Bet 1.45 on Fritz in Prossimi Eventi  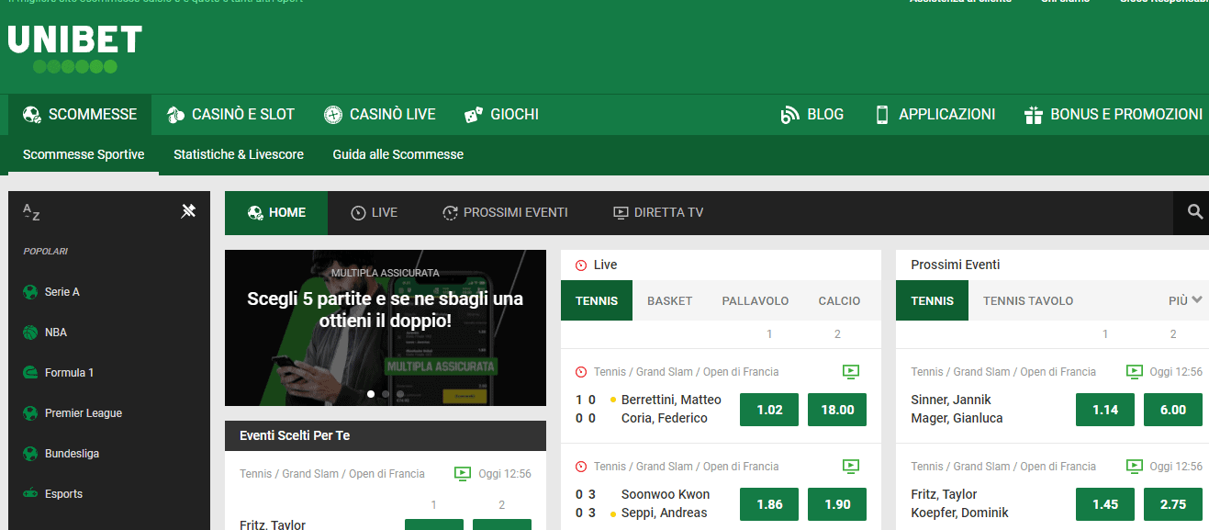pyautogui.click(x=1105, y=504)
